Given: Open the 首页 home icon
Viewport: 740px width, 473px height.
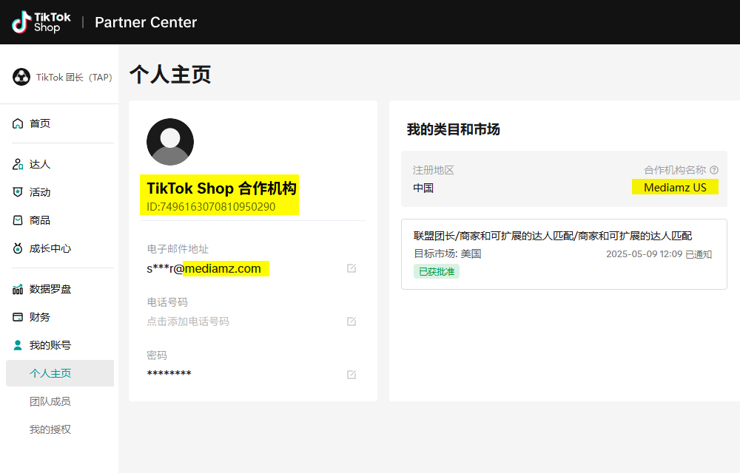Looking at the screenshot, I should coord(18,123).
